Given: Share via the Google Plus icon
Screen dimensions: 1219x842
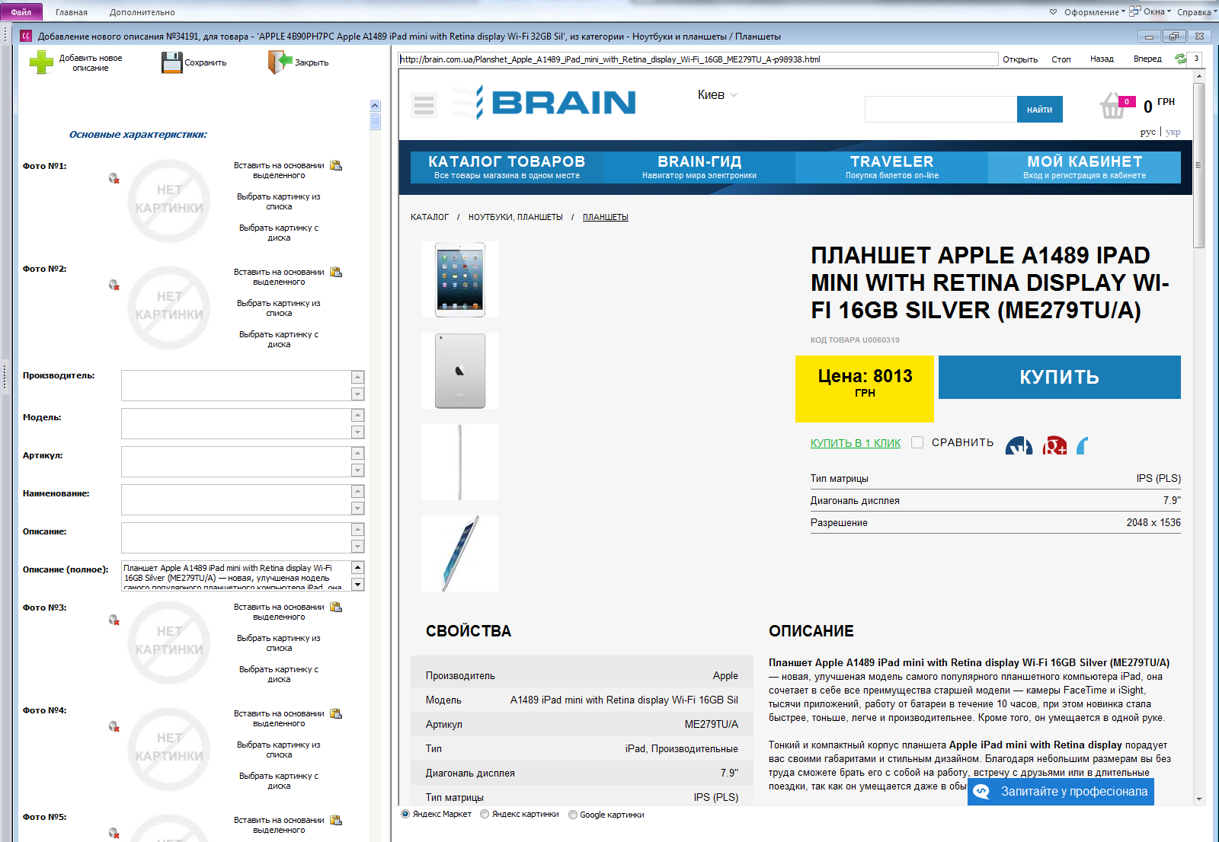Looking at the screenshot, I should tap(1055, 445).
